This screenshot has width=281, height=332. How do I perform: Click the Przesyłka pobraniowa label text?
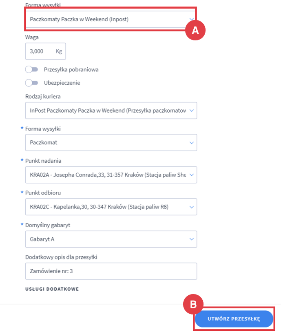(x=71, y=70)
